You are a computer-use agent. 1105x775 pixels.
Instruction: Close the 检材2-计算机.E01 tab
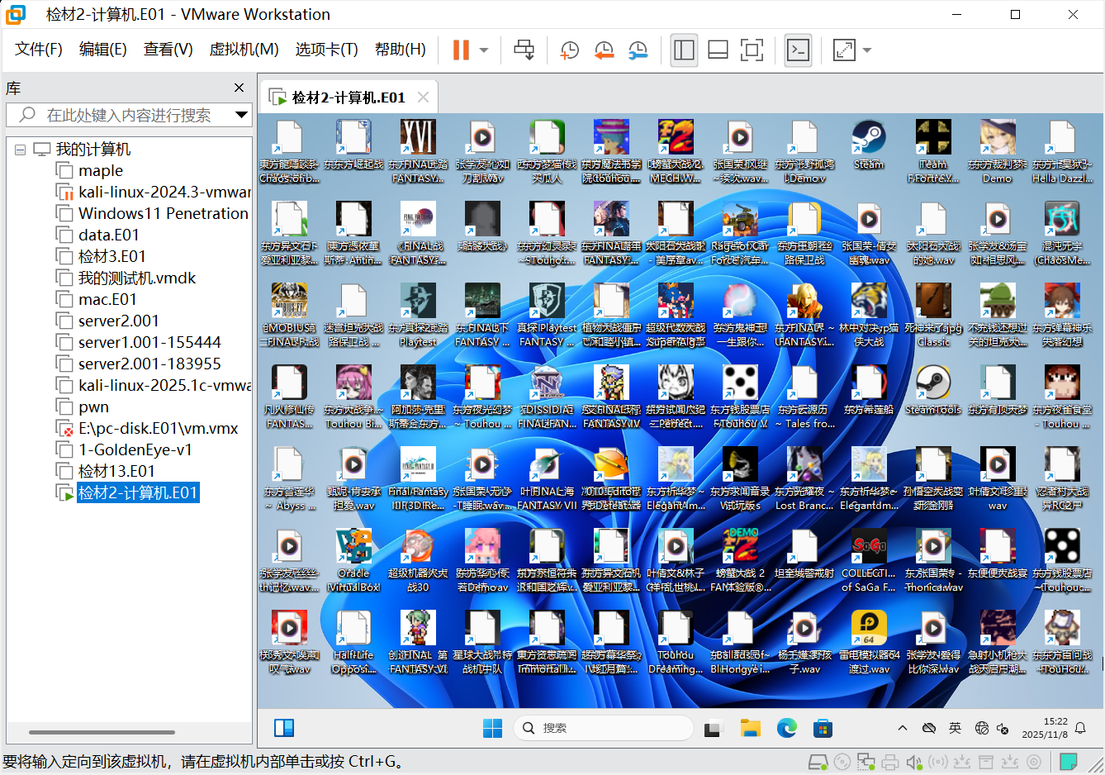coord(423,97)
